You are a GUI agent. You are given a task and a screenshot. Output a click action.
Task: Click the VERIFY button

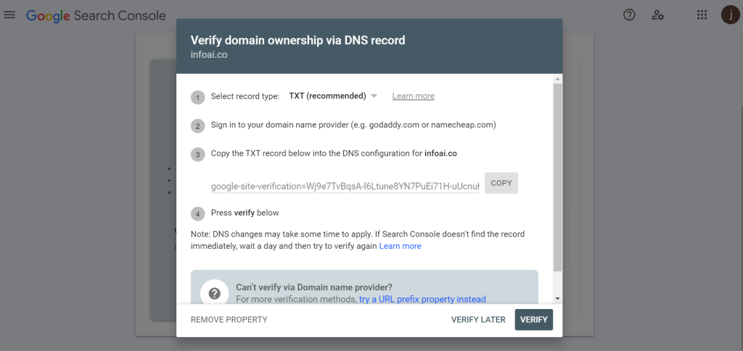point(533,320)
